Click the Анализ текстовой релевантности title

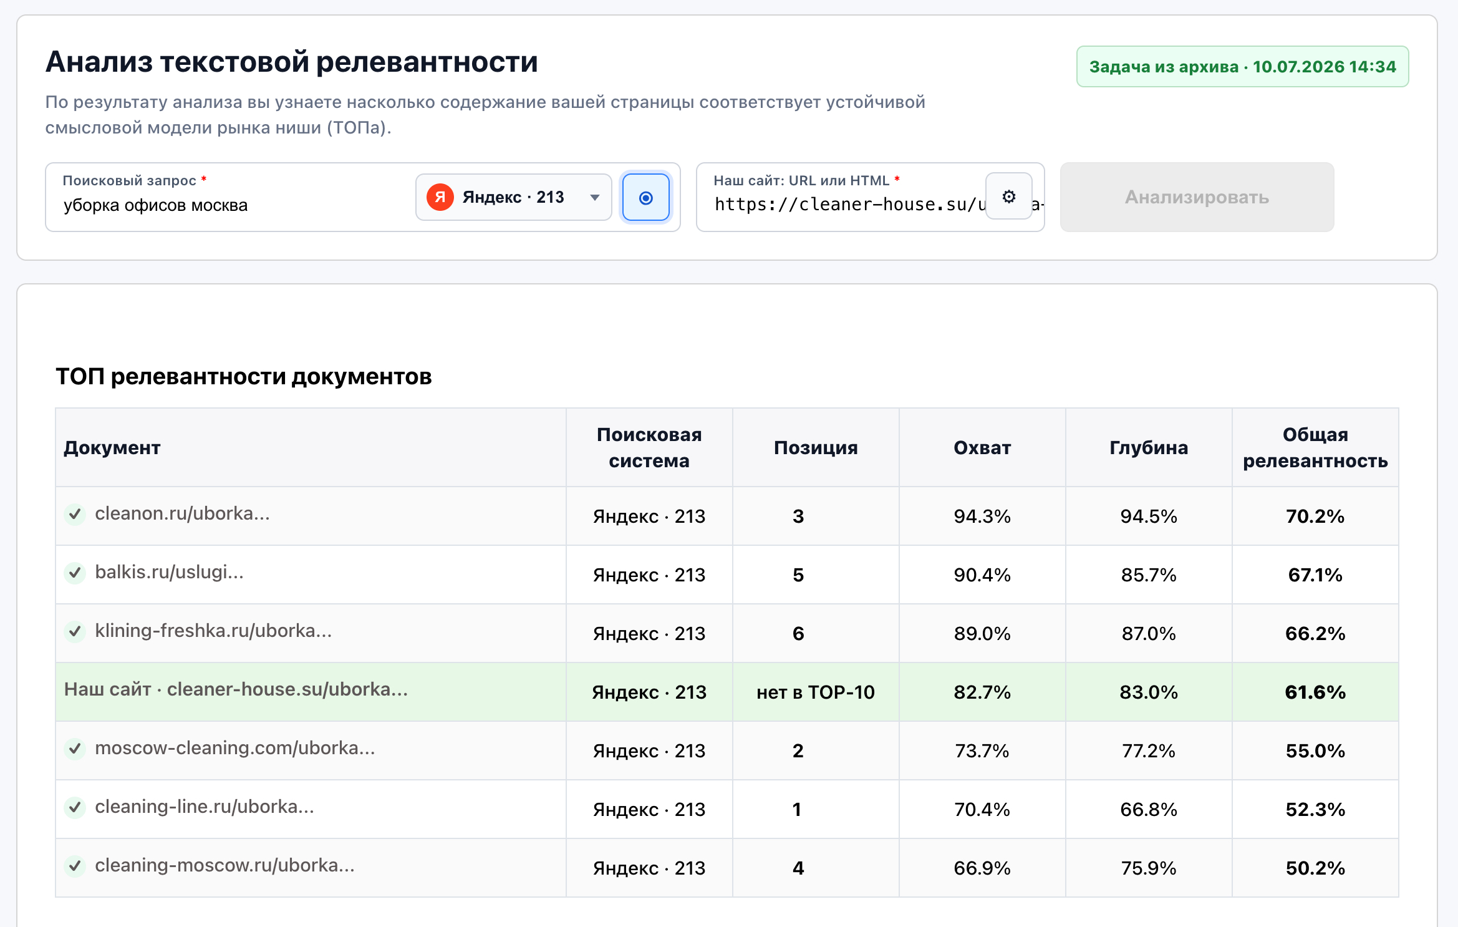pos(291,62)
